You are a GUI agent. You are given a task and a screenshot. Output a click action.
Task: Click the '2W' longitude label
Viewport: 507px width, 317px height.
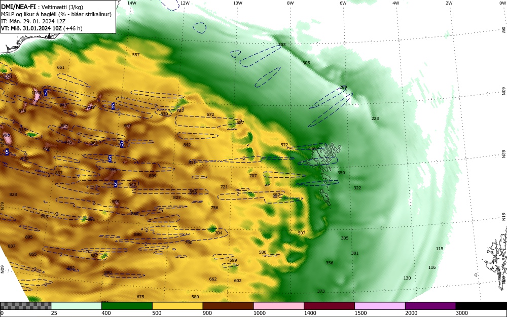[x=449, y=3]
